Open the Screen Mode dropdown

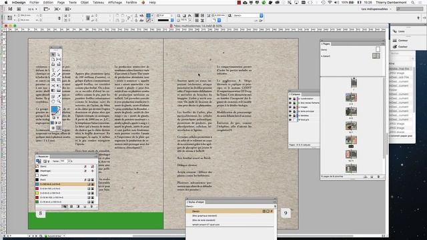57,9
